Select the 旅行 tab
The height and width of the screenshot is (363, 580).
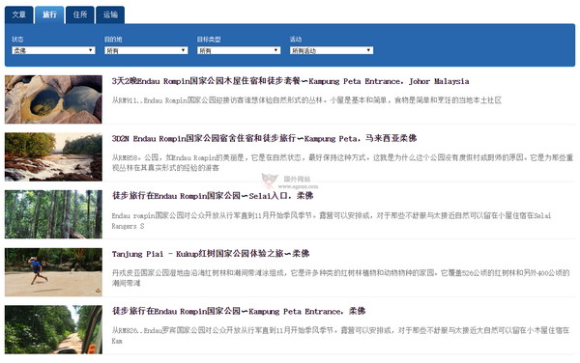[x=49, y=14]
